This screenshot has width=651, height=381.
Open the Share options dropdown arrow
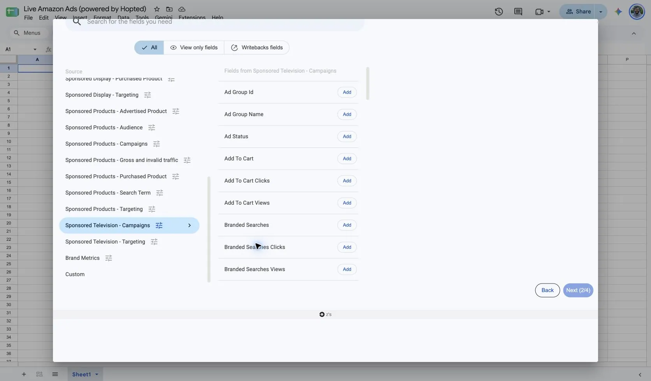pos(601,12)
